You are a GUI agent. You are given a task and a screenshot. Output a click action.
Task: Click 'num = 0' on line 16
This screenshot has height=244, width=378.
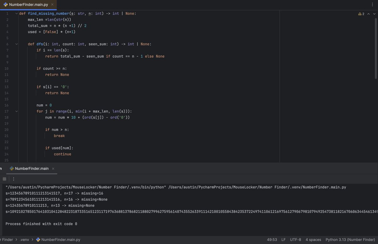click(44, 105)
